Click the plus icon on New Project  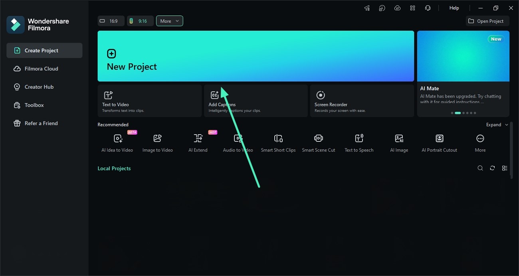[111, 54]
